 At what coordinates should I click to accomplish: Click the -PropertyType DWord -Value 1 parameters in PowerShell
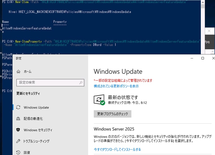[93, 45]
